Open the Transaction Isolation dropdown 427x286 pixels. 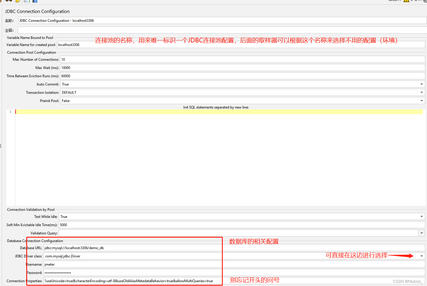(x=243, y=92)
